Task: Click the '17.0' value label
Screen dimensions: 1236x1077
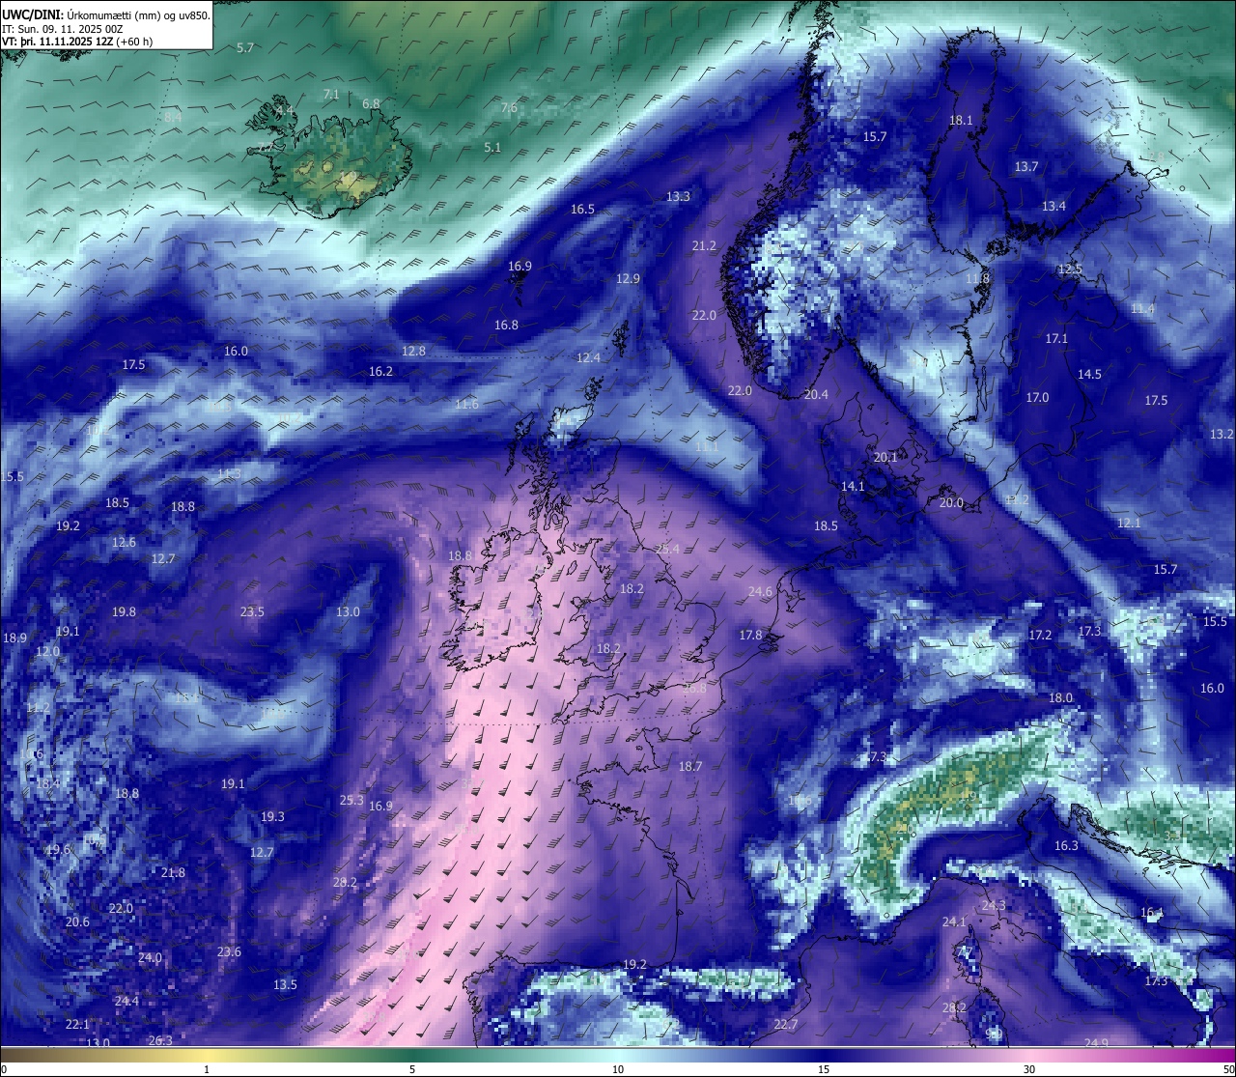Action: click(1037, 398)
